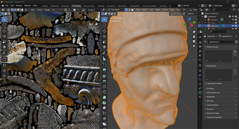Switch between perspective and orthographic projection
This screenshot has height=129, width=239.
[x=194, y=46]
